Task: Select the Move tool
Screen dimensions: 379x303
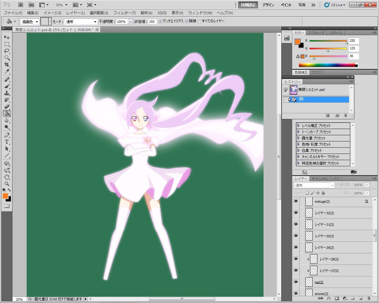Action: (x=7, y=37)
